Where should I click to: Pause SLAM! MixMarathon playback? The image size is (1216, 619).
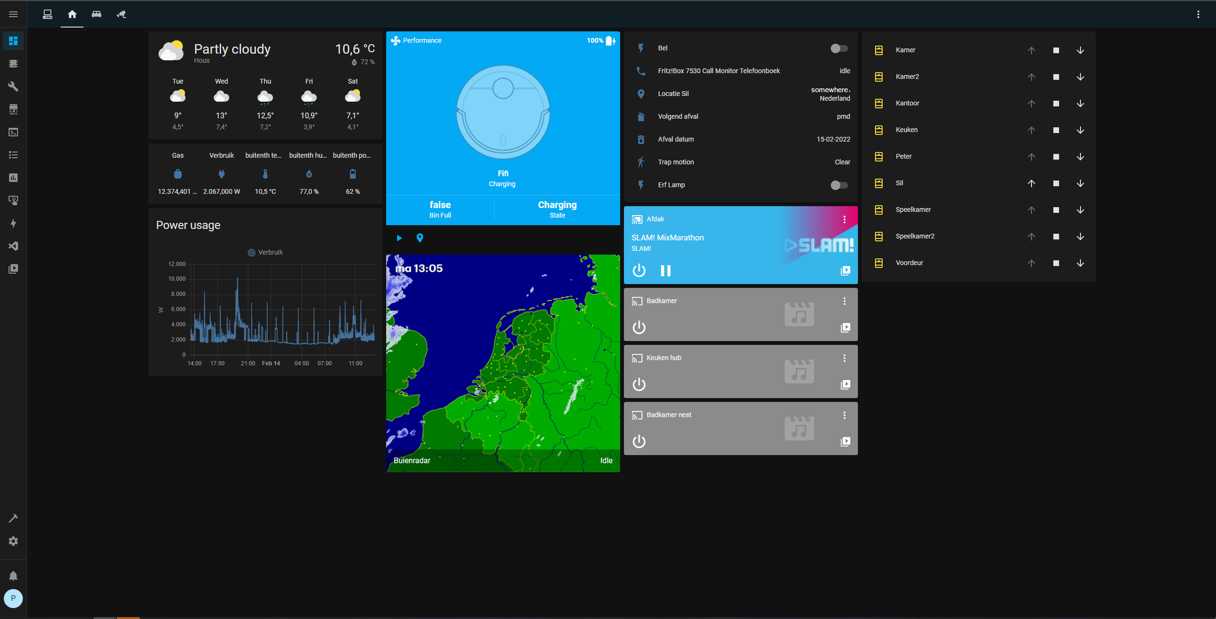pyautogui.click(x=665, y=271)
